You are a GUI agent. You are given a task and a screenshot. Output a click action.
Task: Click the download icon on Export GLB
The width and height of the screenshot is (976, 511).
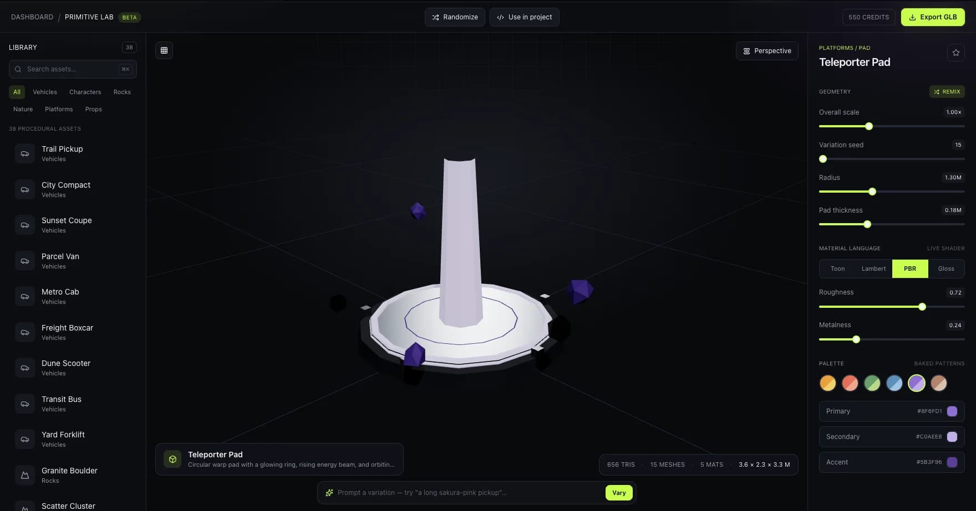[x=912, y=17]
